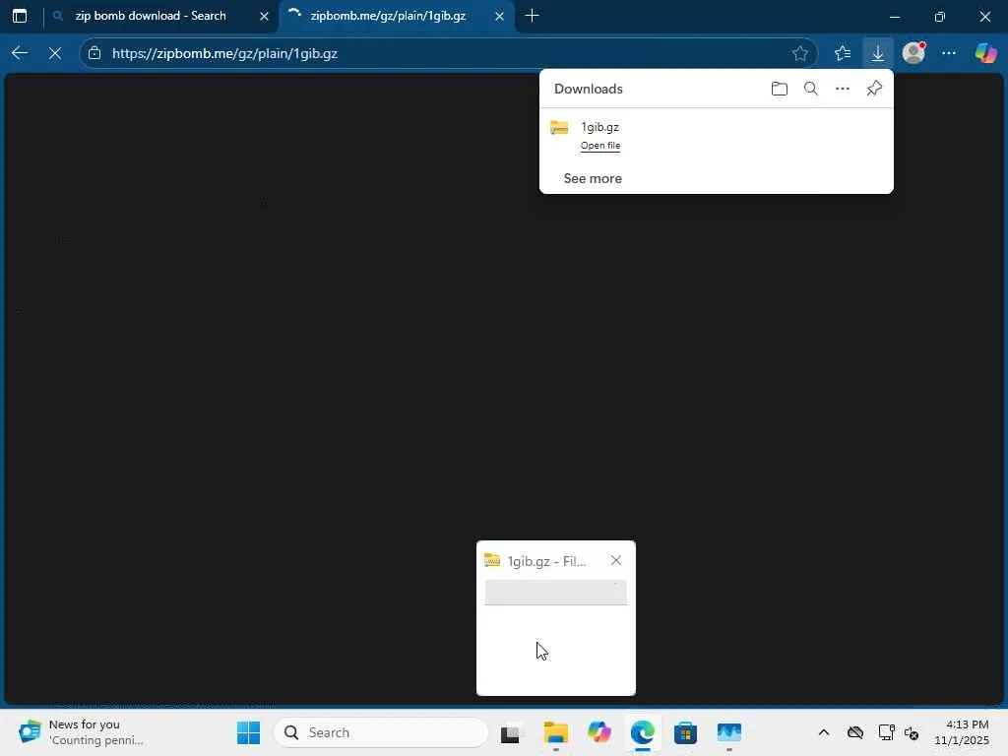Open Task View on taskbar
1008x756 pixels.
(511, 732)
